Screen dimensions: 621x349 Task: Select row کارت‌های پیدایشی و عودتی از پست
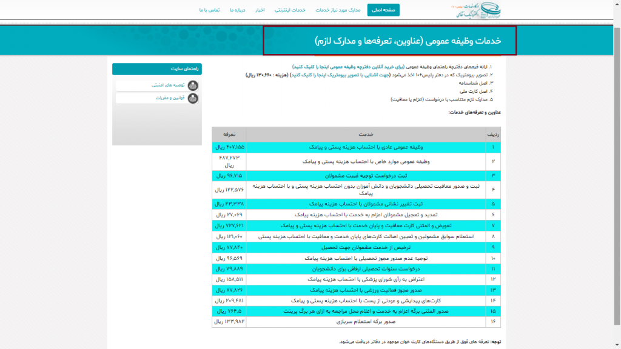[x=356, y=301]
